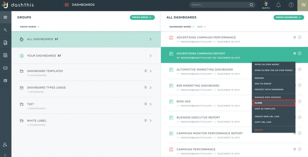The width and height of the screenshot is (308, 157).
Task: Expand Dashboard Types Usage chevron
Action: 151,88
